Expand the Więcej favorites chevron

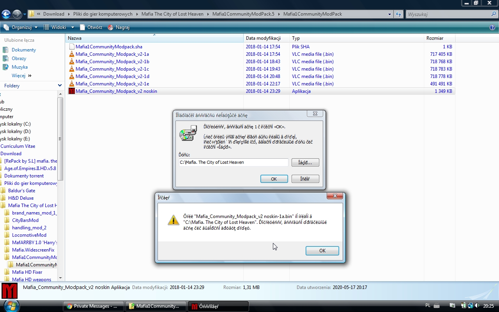pos(30,76)
